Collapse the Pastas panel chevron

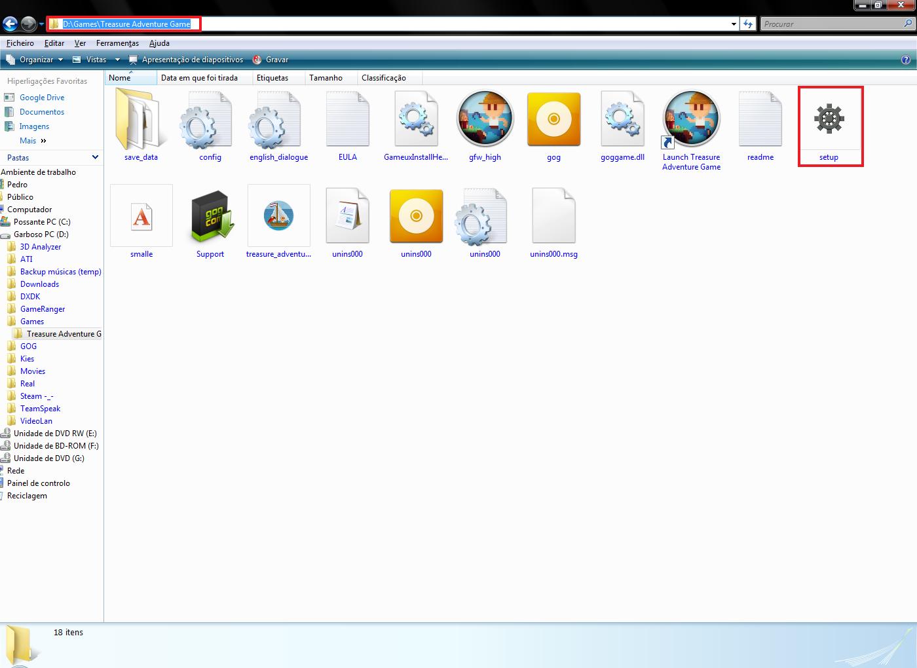point(95,157)
